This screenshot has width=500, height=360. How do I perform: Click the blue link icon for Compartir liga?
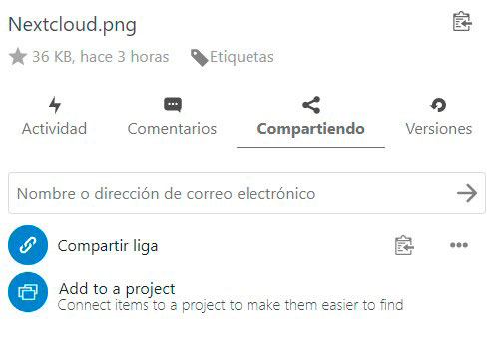(x=28, y=245)
